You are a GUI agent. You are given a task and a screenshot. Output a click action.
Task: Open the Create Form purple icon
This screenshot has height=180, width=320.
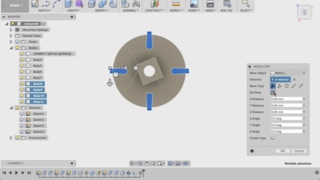point(79,3)
